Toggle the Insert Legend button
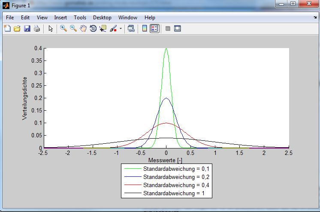320x212 pixels. 154,29
